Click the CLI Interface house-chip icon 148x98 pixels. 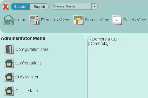tap(9, 91)
